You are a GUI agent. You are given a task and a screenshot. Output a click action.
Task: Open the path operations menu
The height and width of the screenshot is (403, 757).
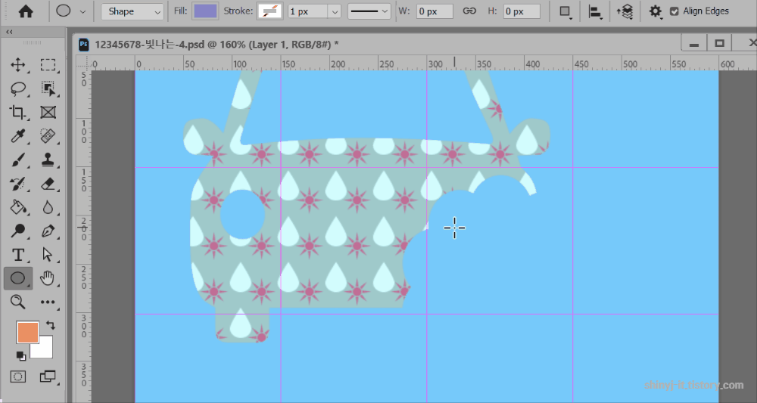(x=565, y=11)
